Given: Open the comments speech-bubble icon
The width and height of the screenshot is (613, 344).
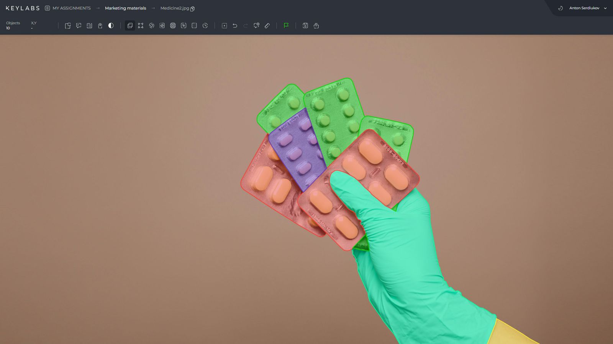Looking at the screenshot, I should [x=79, y=26].
